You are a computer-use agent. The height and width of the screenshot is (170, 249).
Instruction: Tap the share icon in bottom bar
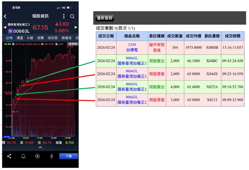coord(9,156)
